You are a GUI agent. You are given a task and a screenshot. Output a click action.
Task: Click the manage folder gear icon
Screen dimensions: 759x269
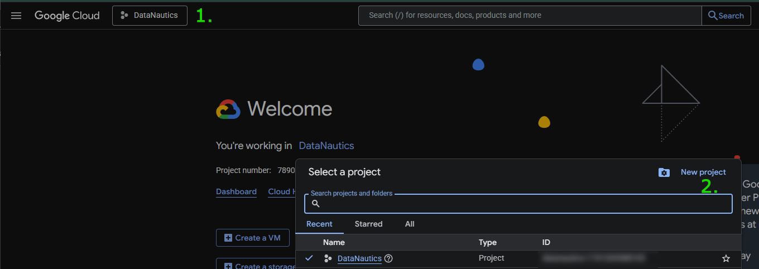point(664,172)
